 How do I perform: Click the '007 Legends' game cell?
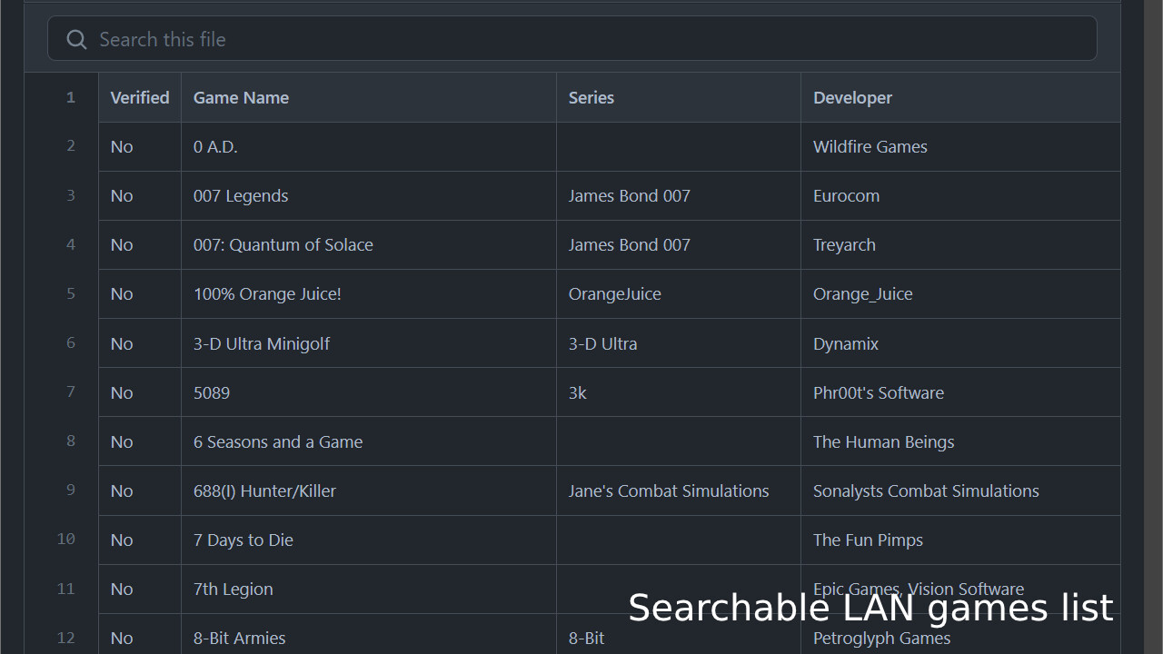point(241,196)
